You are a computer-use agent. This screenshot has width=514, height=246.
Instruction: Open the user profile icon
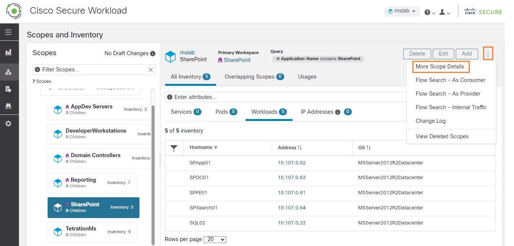coord(443,12)
